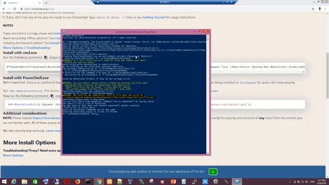Click the volume icon in system tray
The height and width of the screenshot is (185, 329).
[x=307, y=181]
